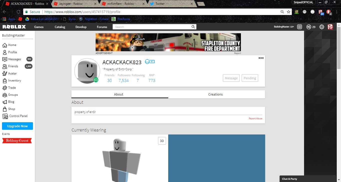Click the red Roblox icon beside the gear

[x=330, y=27]
